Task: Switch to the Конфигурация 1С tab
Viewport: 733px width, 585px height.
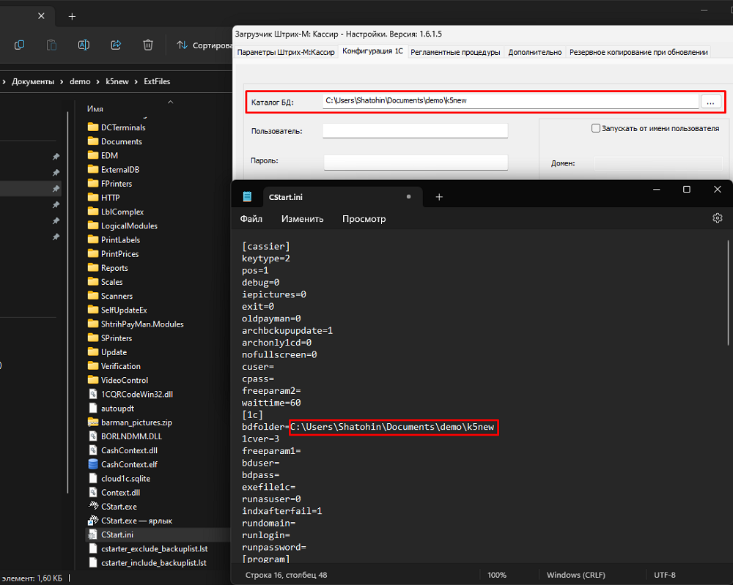Action: click(x=372, y=51)
